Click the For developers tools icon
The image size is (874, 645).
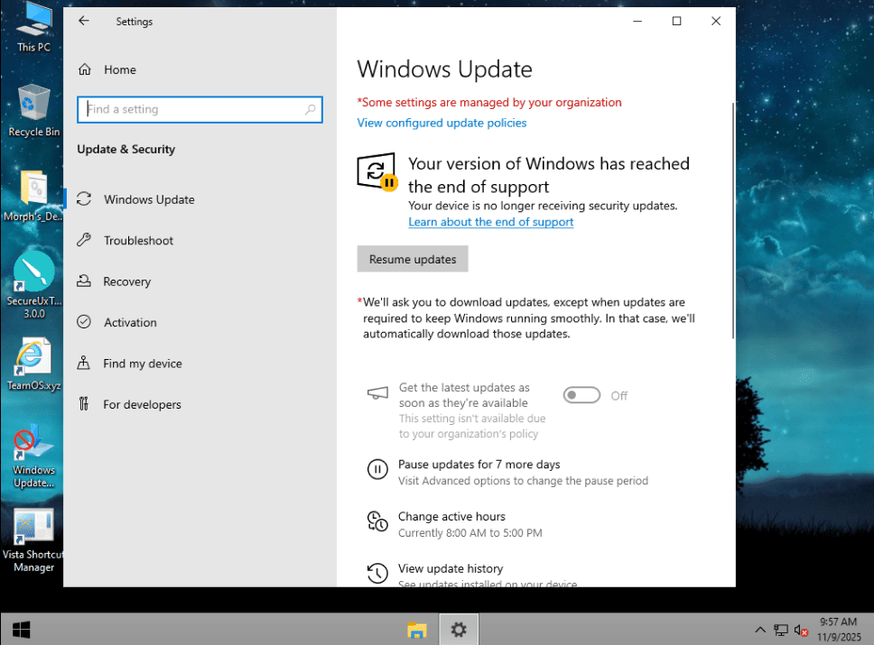(x=84, y=404)
